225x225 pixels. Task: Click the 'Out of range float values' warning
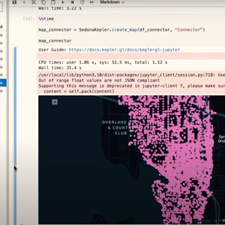(x=99, y=80)
